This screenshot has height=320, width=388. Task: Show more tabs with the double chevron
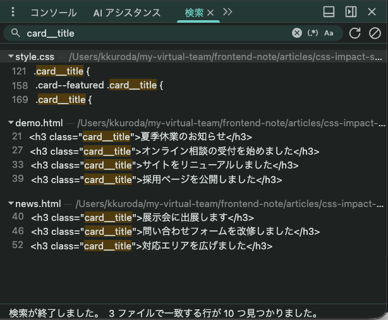tap(227, 12)
